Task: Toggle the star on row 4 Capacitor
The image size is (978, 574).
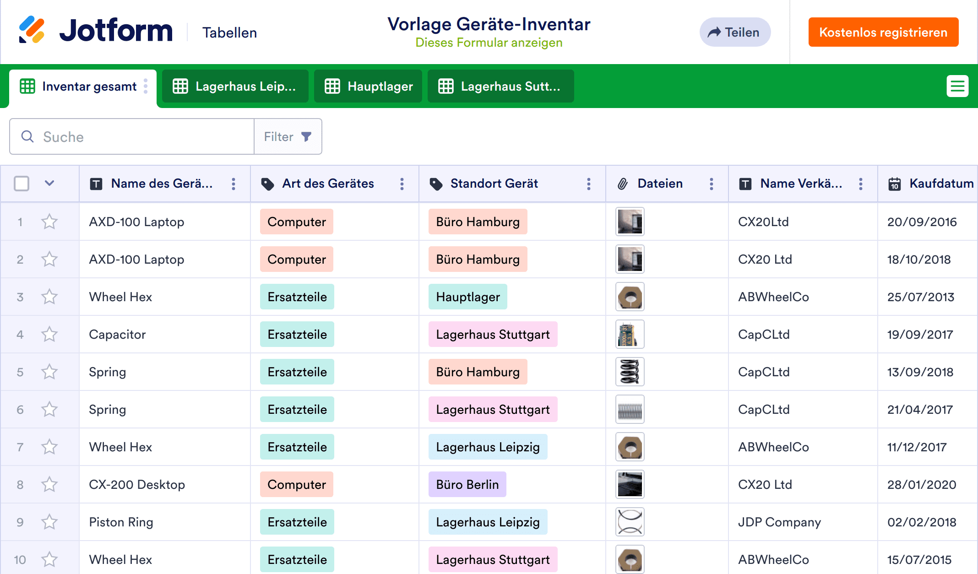Action: (x=49, y=335)
